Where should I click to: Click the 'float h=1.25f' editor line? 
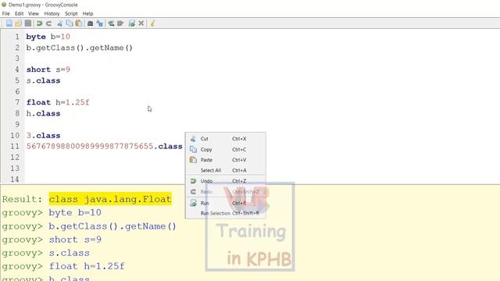pos(58,102)
